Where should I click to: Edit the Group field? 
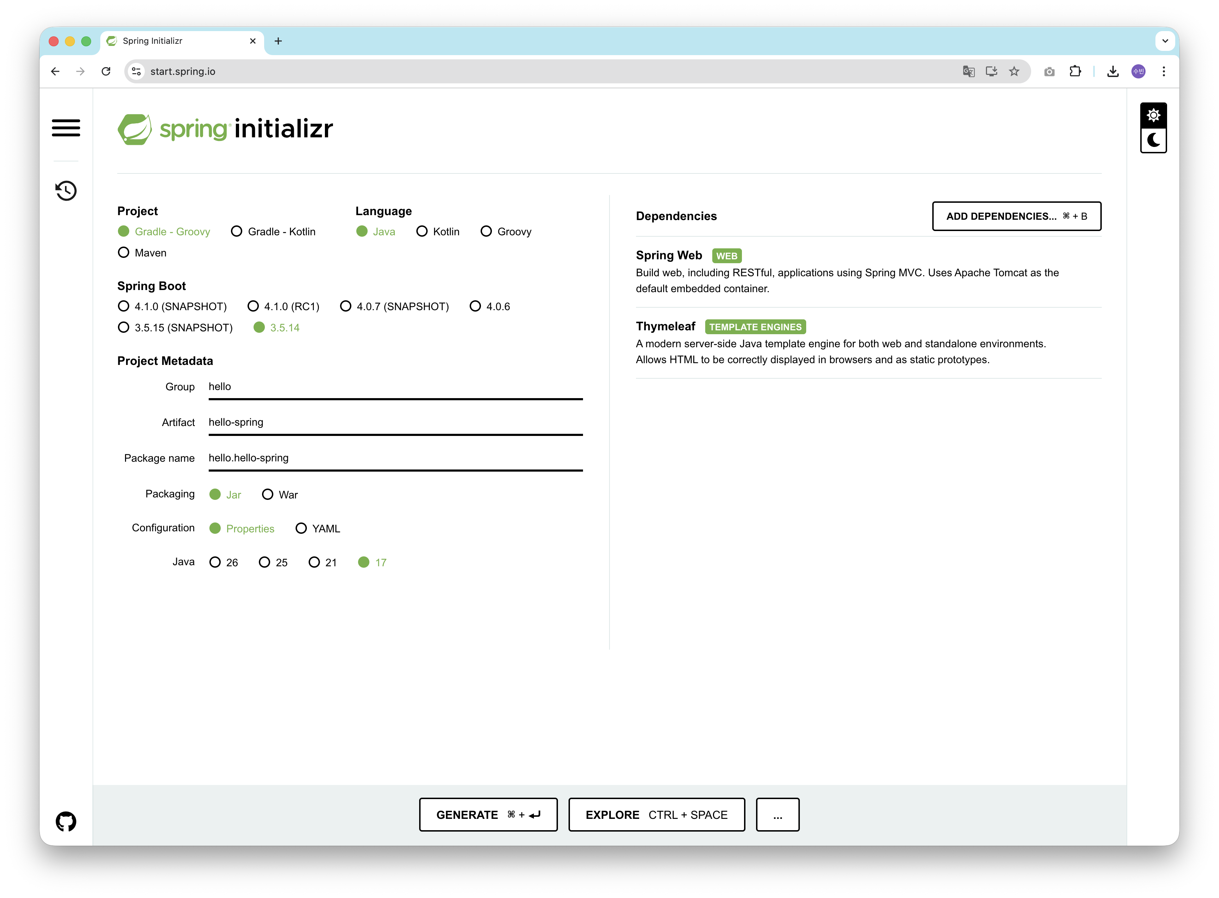coord(396,387)
